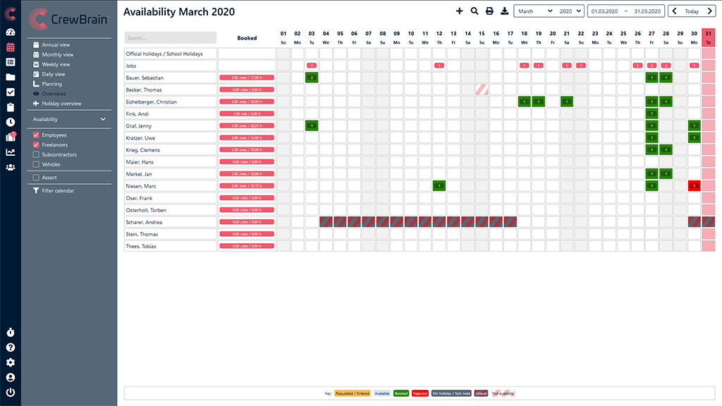Open the dashboard gauge icon in sidebar
Screen dimensions: 722x406
11,32
